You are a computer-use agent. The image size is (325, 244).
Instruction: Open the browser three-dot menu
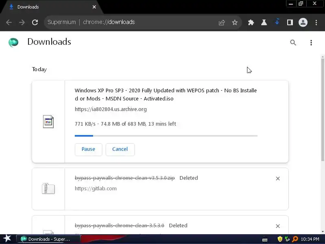316,22
